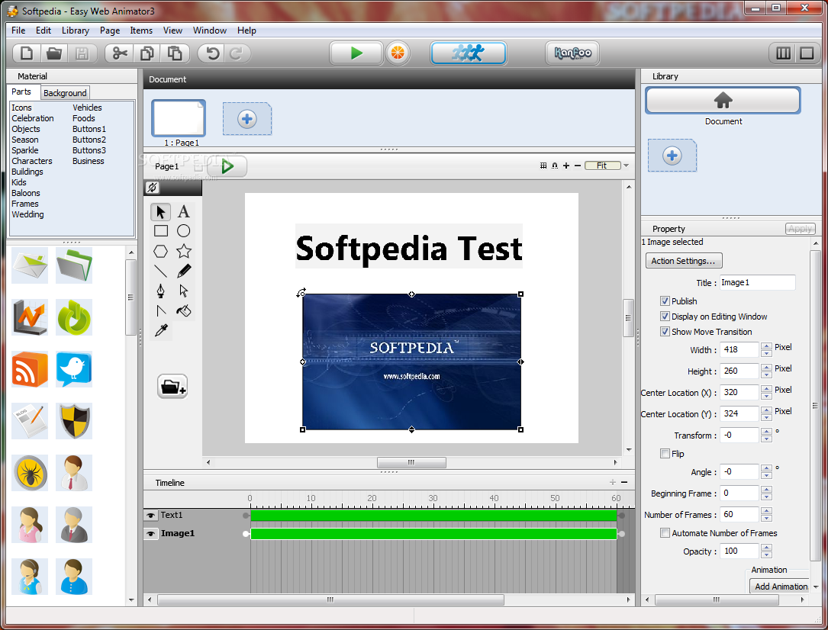Screen dimensions: 828x630
Task: Open the Library menu
Action: [x=76, y=30]
